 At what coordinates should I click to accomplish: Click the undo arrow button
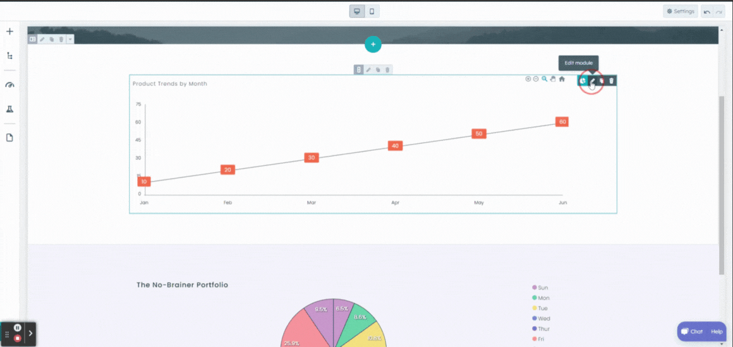click(707, 12)
